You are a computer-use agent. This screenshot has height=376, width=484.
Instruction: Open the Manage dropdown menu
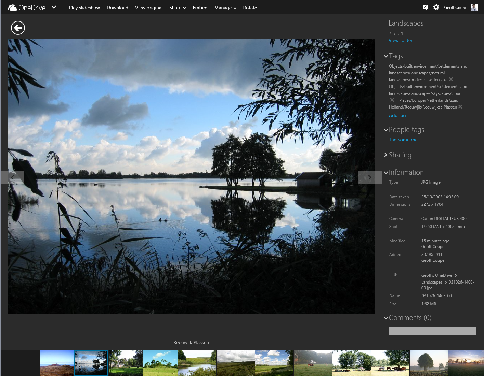[225, 8]
